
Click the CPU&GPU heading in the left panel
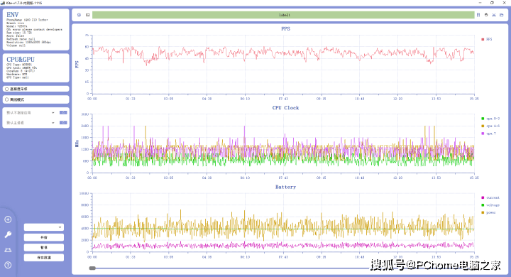(21, 60)
